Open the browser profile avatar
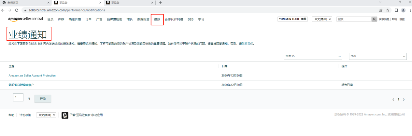Viewport: 412px width, 136px height. coord(403,10)
